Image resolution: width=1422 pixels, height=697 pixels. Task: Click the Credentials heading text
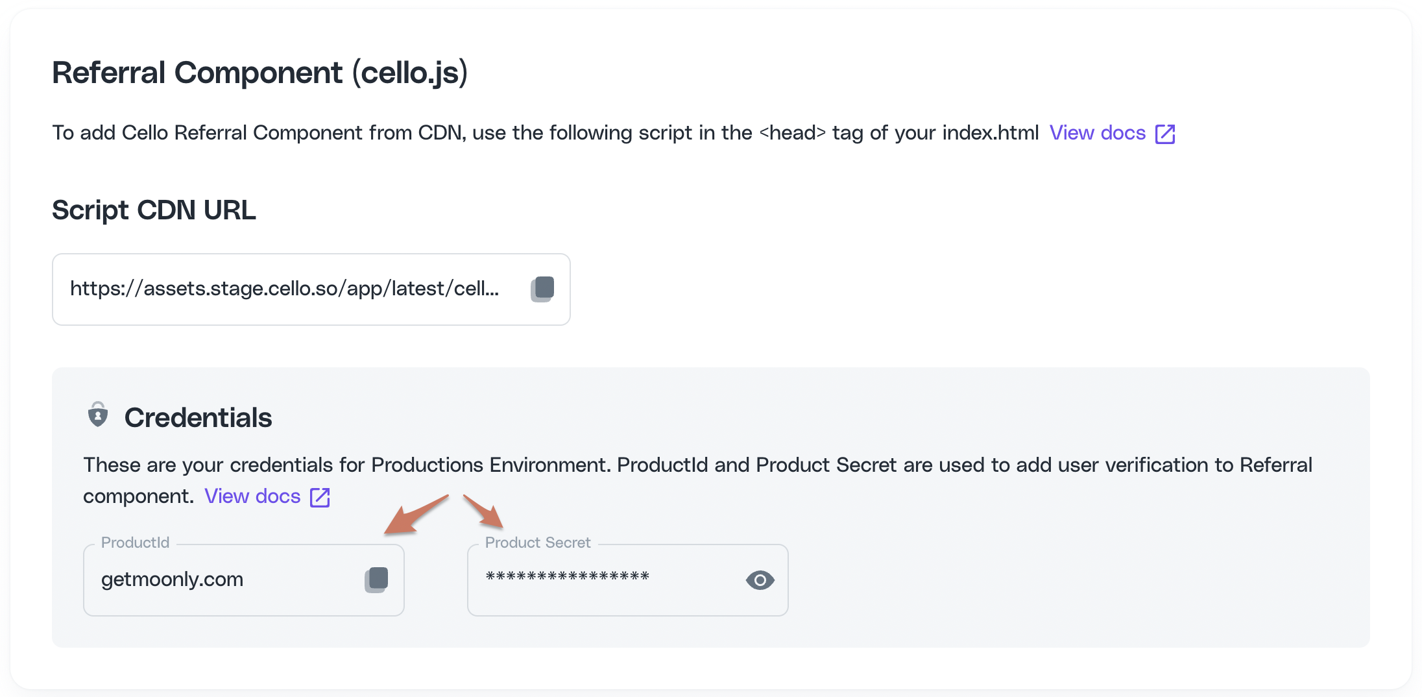(x=198, y=417)
